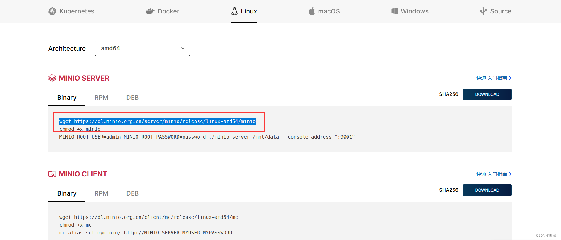Click SHA256 link for MinIO Client
Viewport: 561px width, 240px height.
pos(449,190)
